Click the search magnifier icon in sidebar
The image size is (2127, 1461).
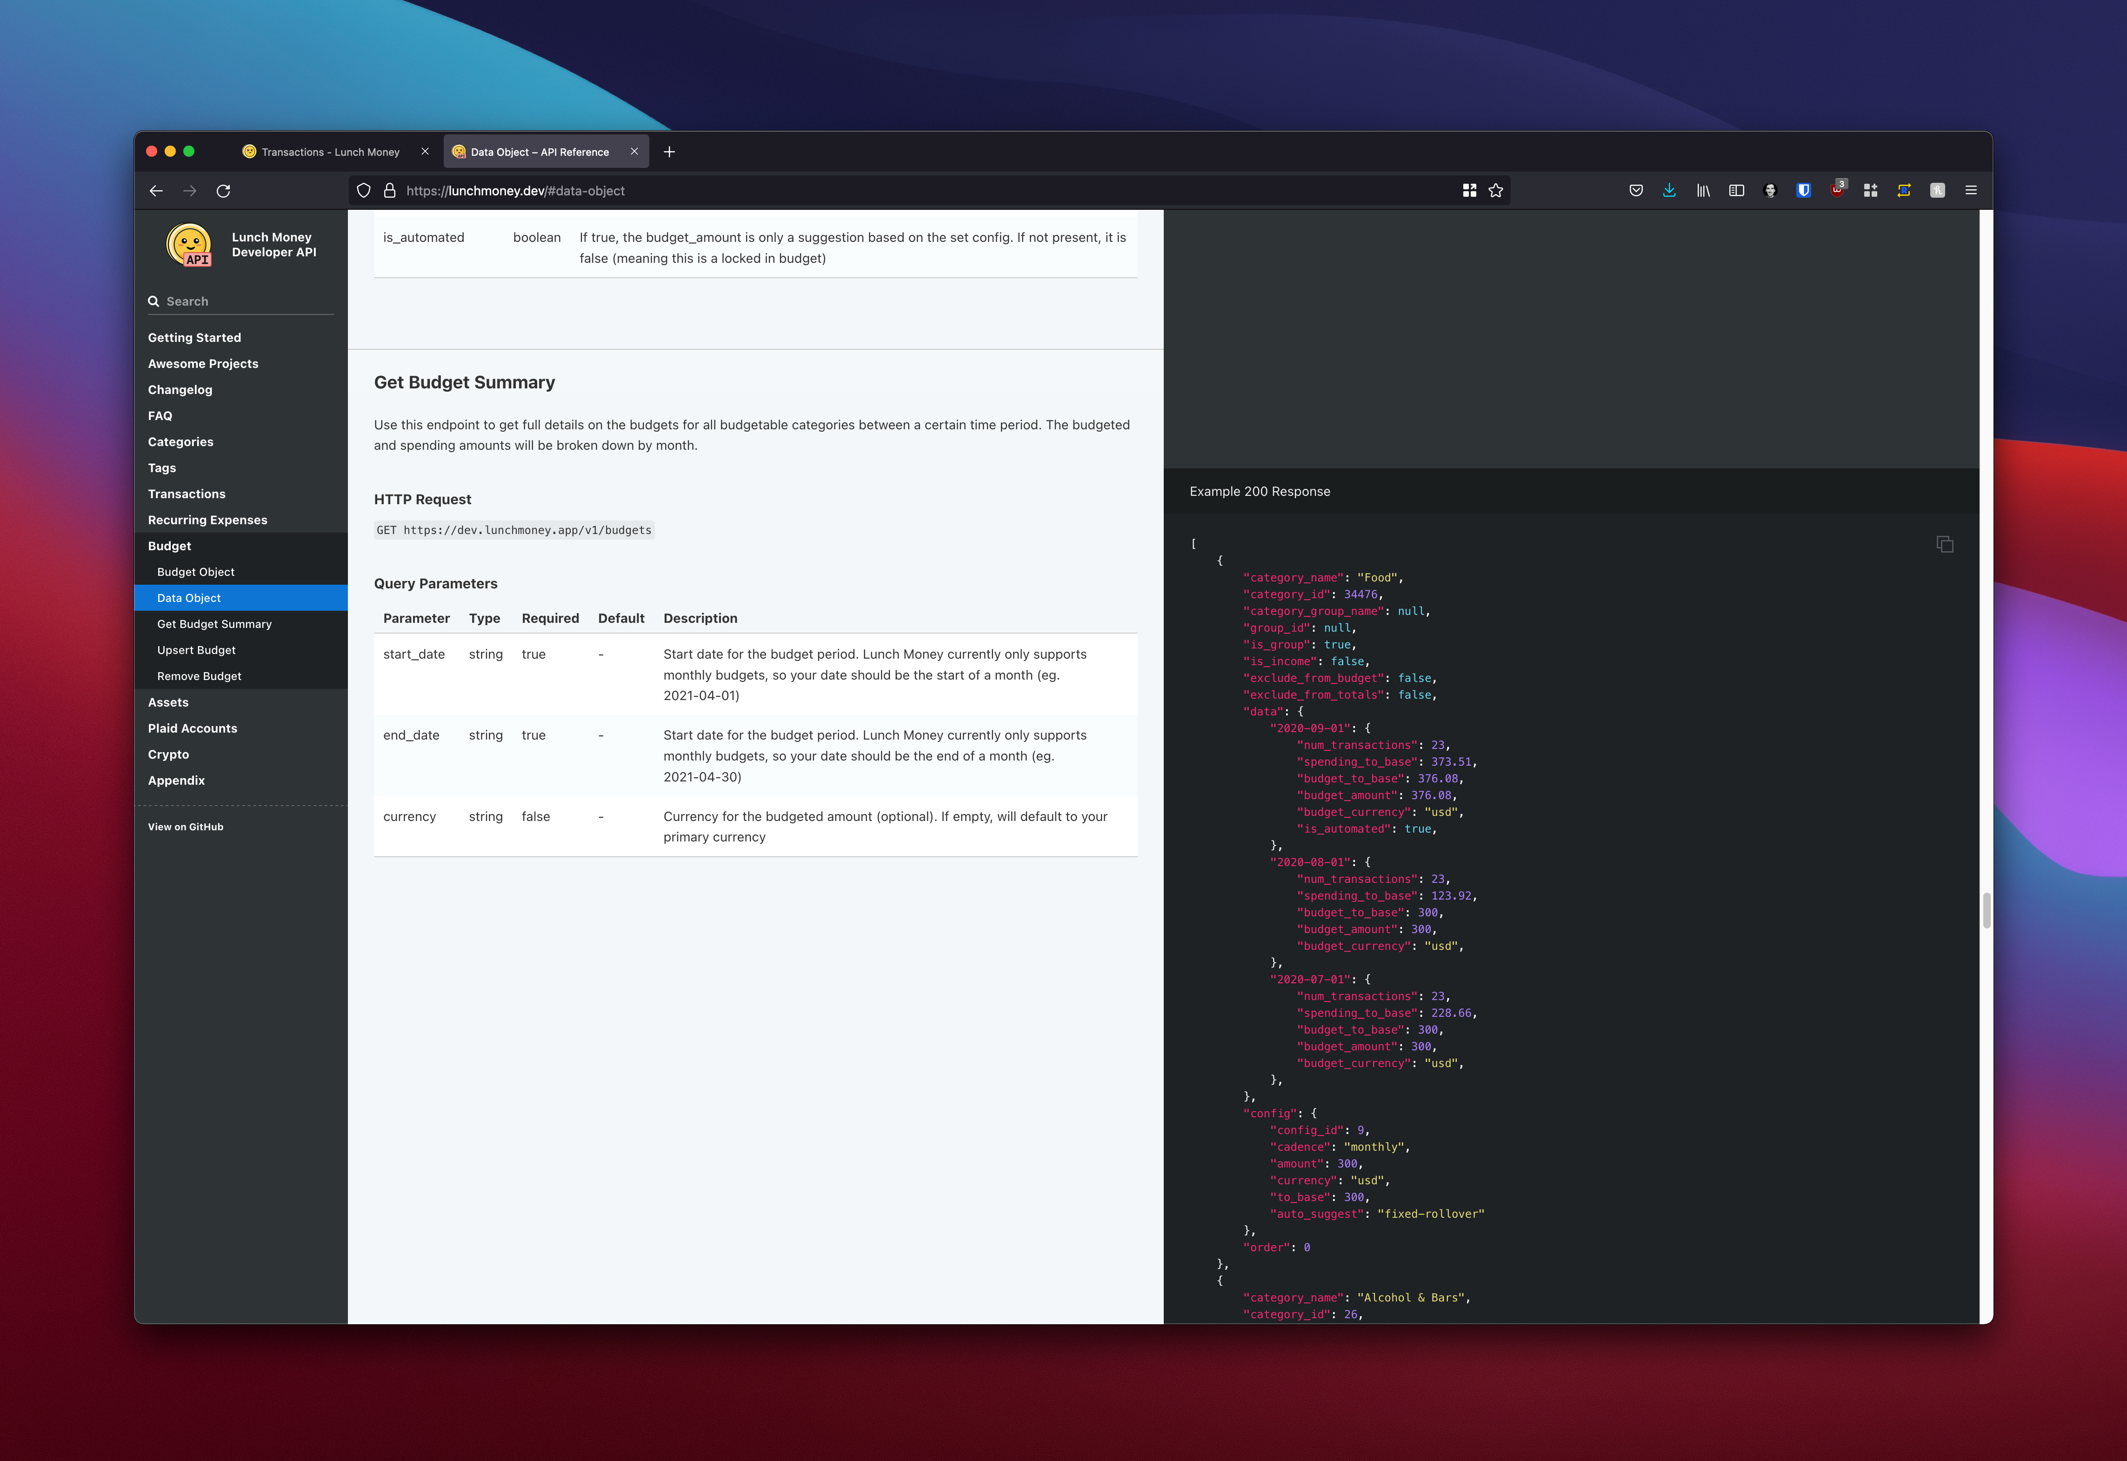154,301
